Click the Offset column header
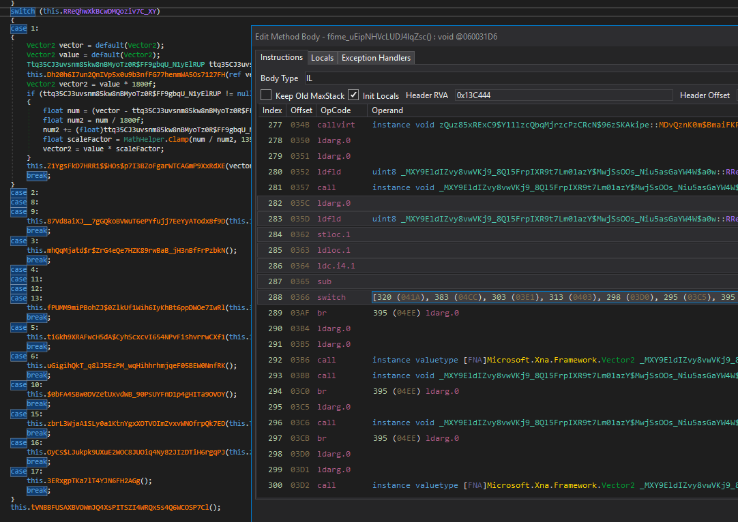The height and width of the screenshot is (522, 738). pos(301,110)
